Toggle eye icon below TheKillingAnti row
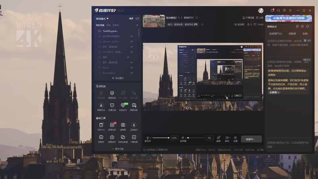The height and width of the screenshot is (179, 318). [x=132, y=36]
